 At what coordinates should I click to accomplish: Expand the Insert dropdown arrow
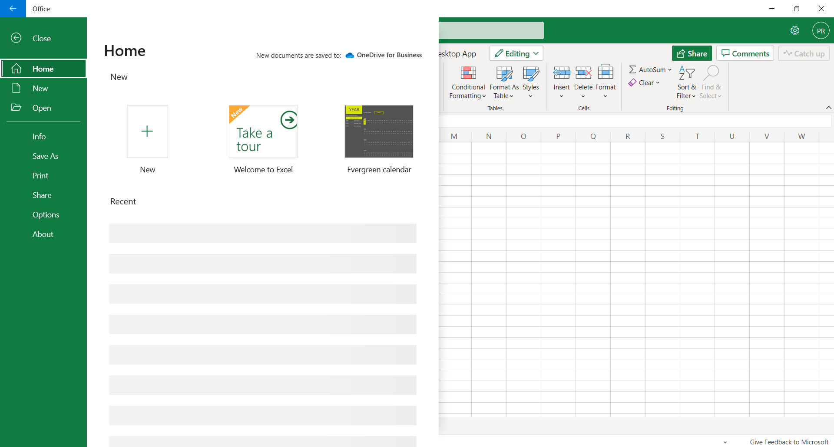[561, 96]
